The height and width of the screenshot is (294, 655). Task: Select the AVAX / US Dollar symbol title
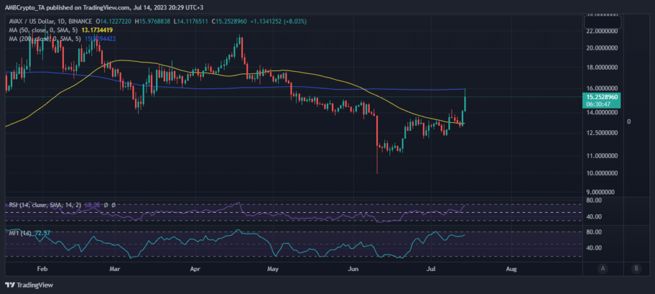(x=38, y=20)
